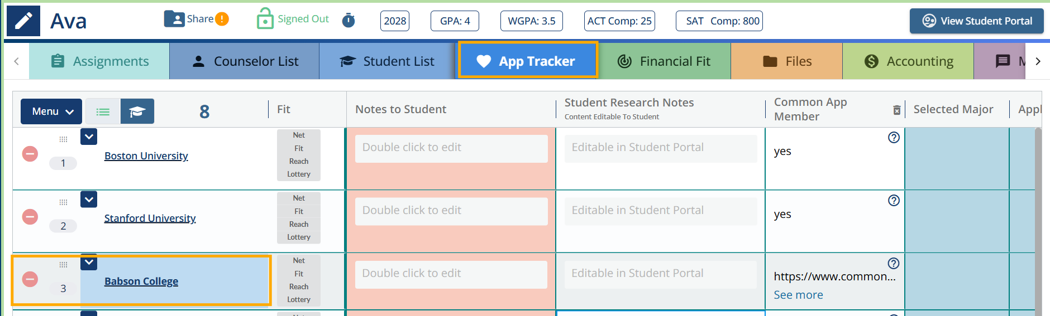
Task: Set Boston University fit to Lottery
Action: (x=299, y=174)
